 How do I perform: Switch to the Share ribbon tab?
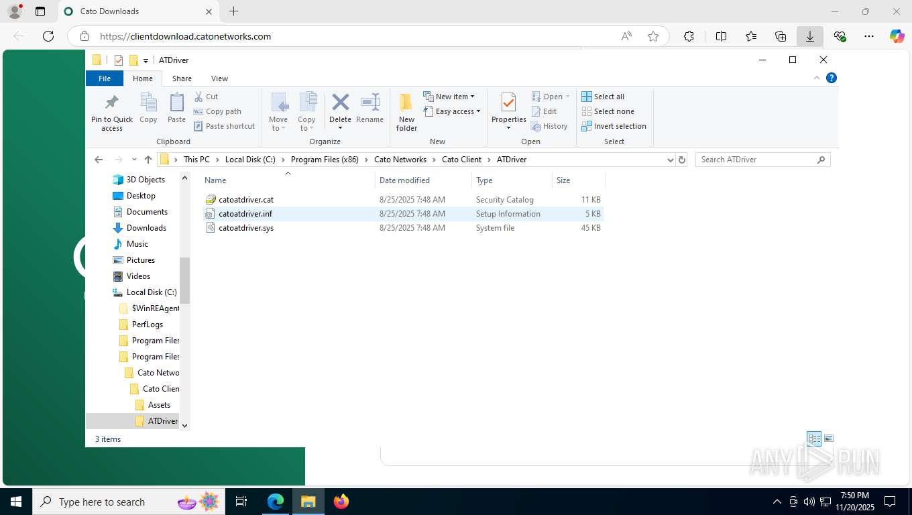coord(182,78)
